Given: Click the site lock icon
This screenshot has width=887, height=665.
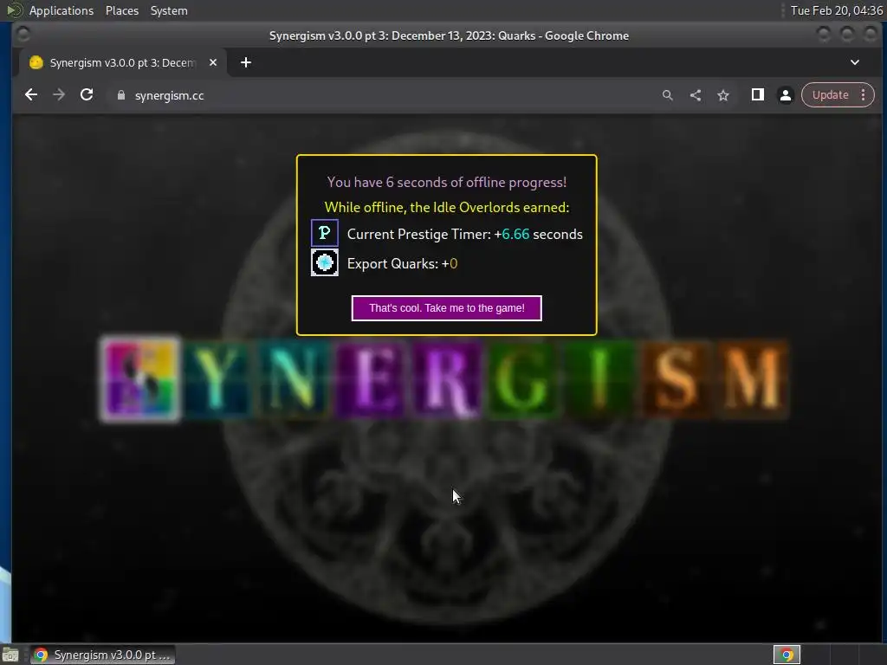Looking at the screenshot, I should (121, 95).
